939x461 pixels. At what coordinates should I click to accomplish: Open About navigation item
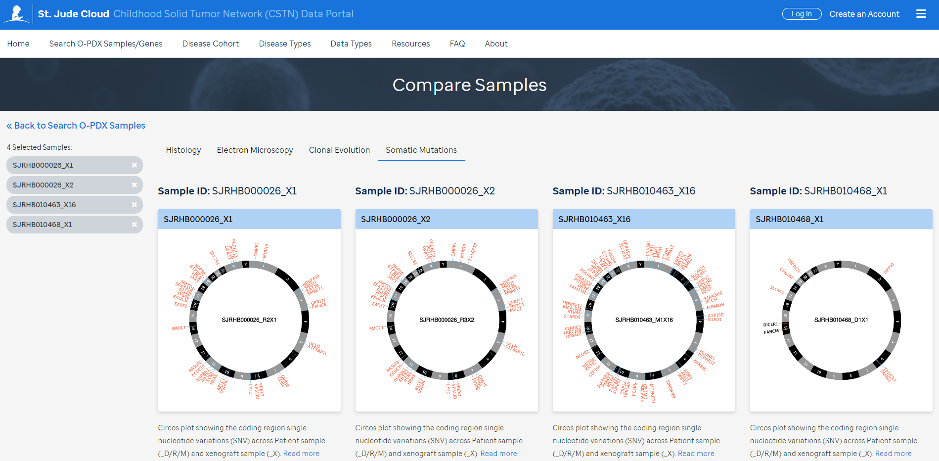coord(496,44)
